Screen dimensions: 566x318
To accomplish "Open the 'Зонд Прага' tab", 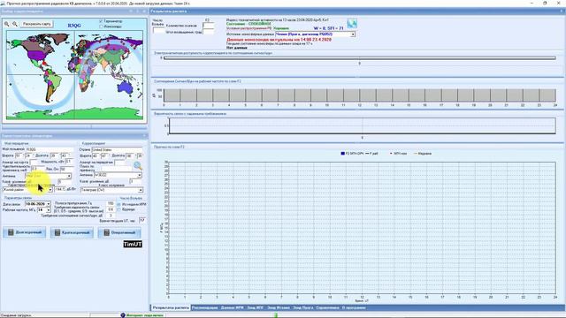I will [x=302, y=308].
